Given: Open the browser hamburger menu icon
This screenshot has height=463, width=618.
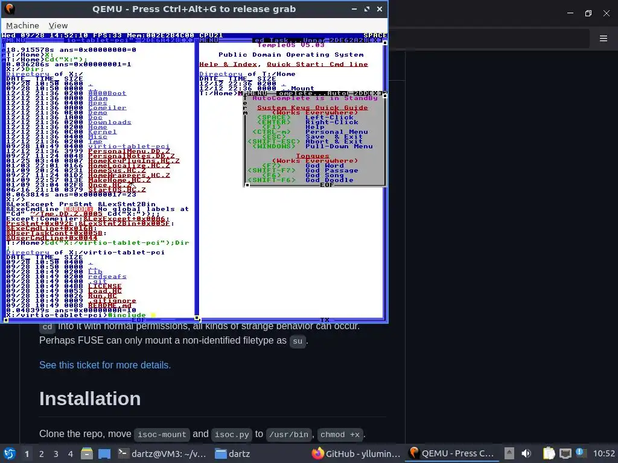Looking at the screenshot, I should [604, 38].
